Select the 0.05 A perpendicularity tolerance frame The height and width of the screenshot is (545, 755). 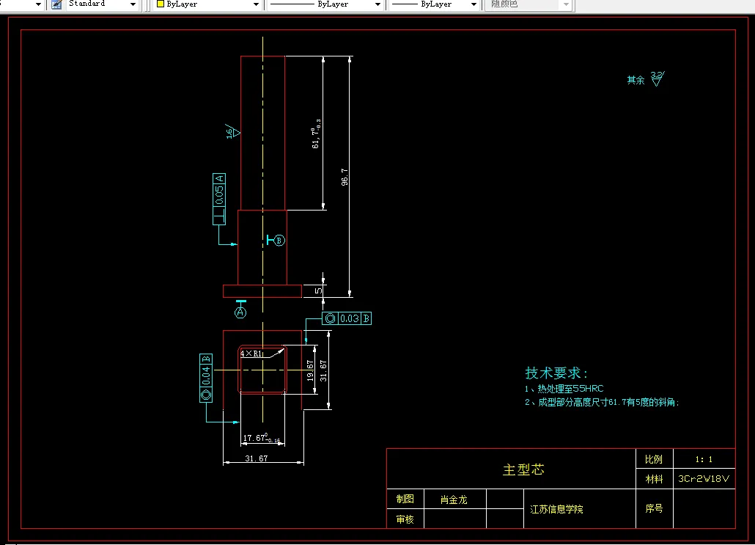tap(219, 199)
